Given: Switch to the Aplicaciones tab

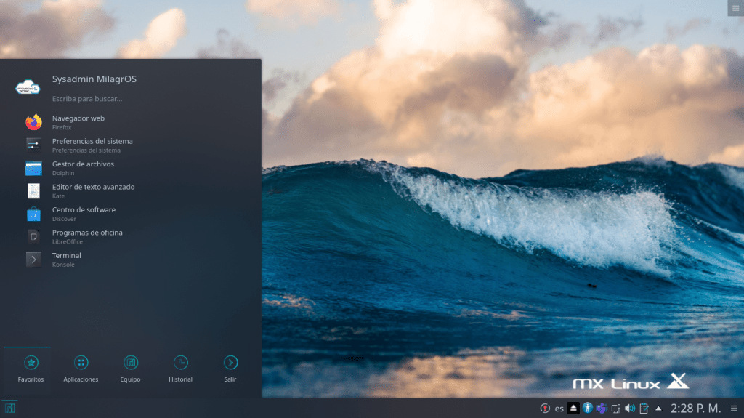Looking at the screenshot, I should point(81,369).
